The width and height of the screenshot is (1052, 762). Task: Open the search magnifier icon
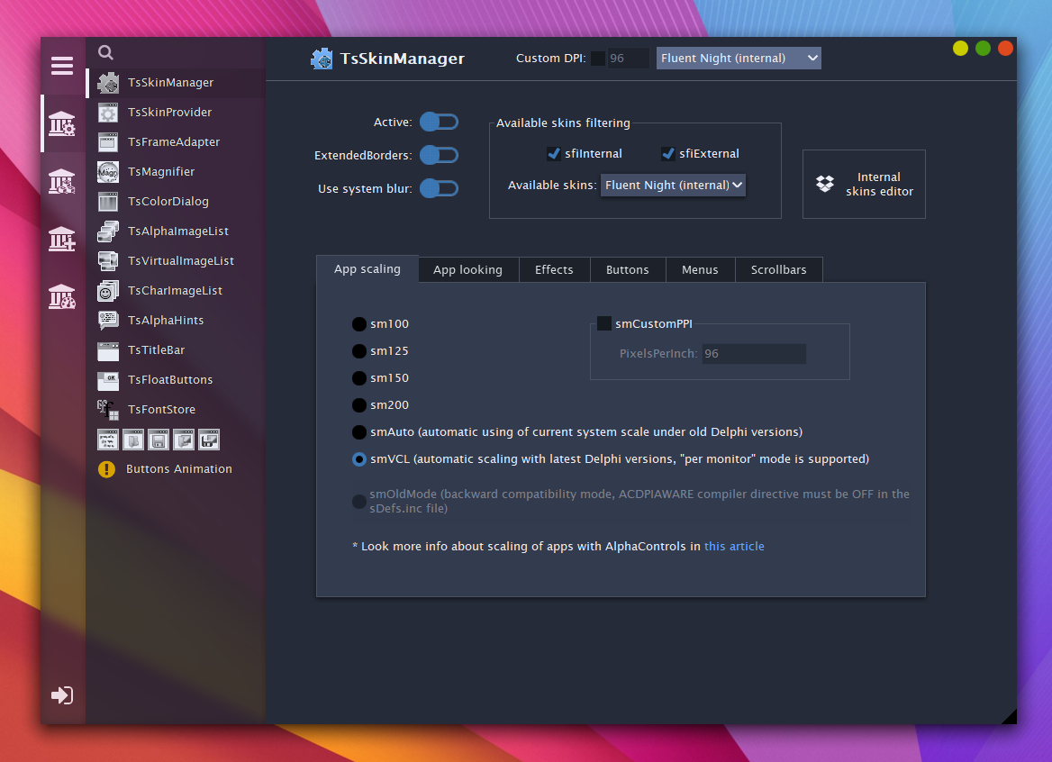105,53
